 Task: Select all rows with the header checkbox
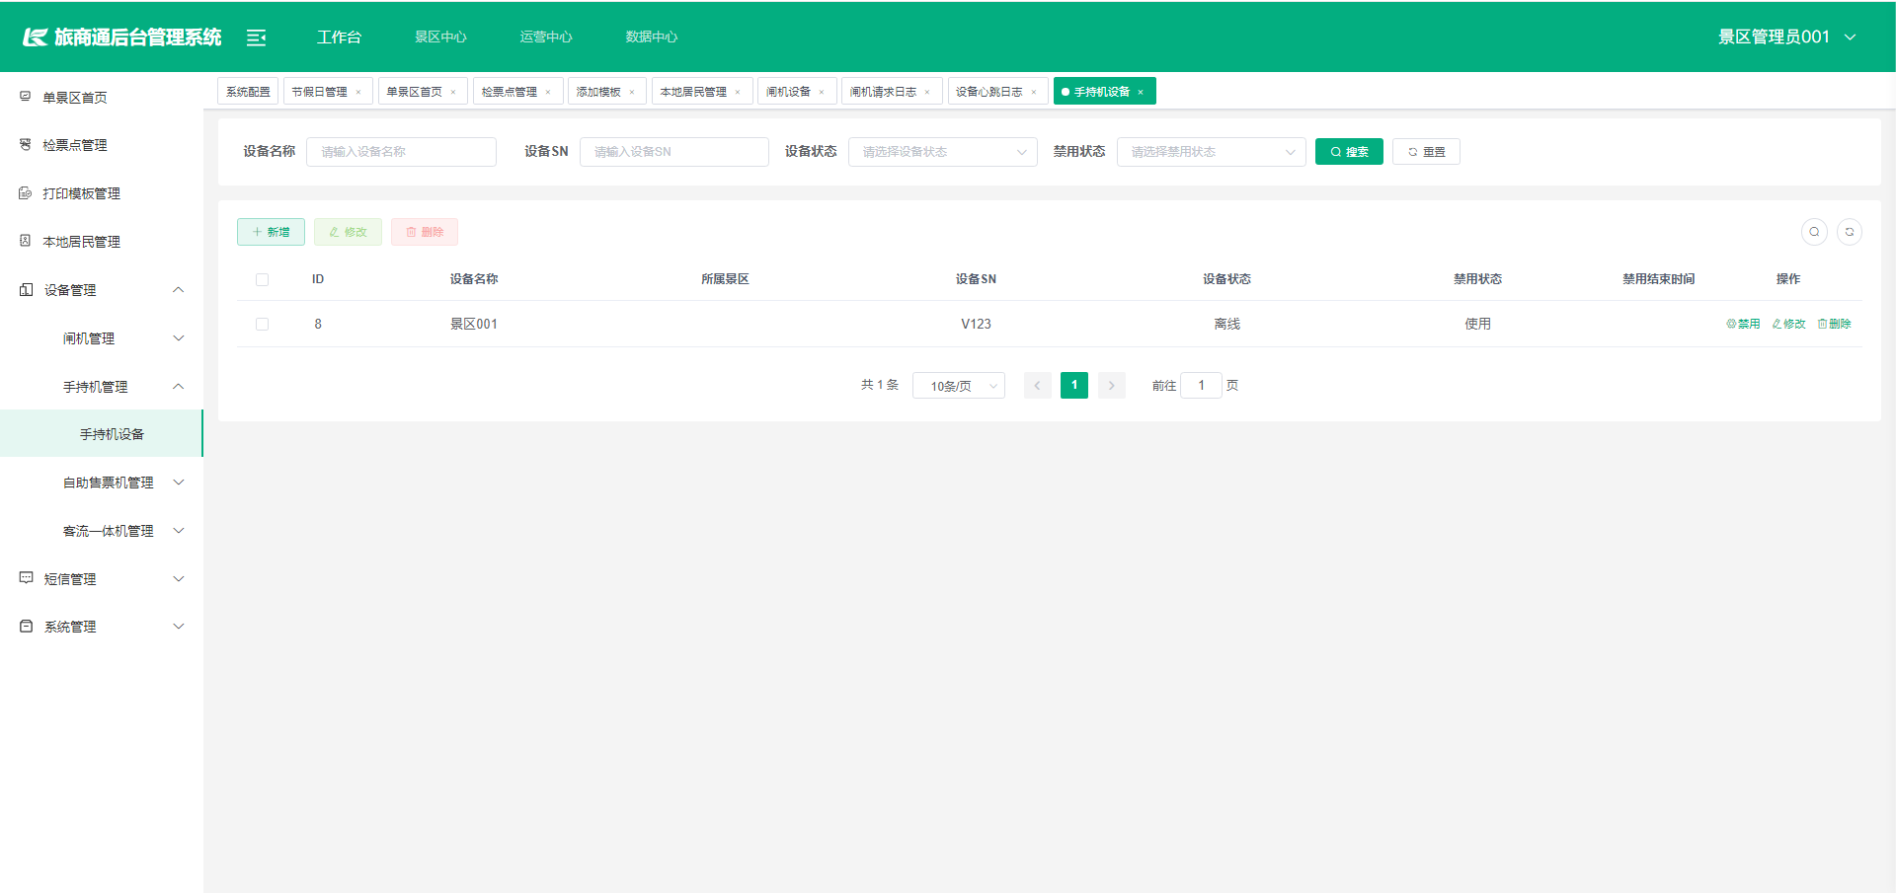(x=262, y=279)
